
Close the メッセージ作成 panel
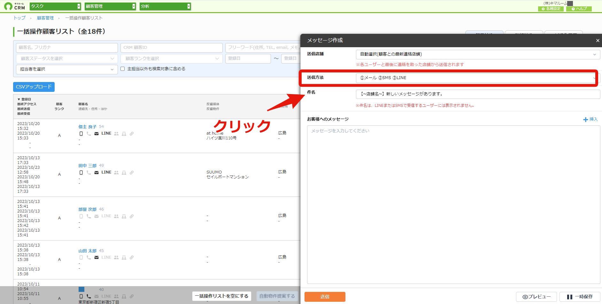[x=598, y=41]
